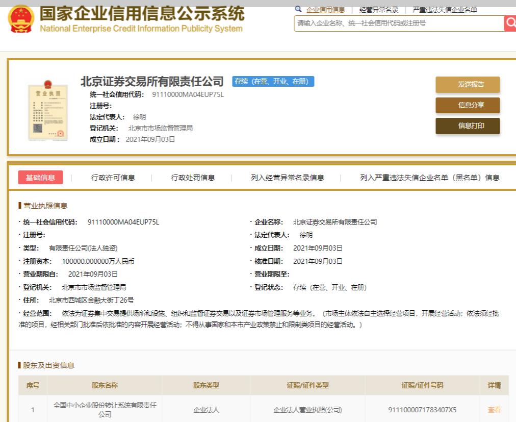Select the 经营异常名录 search category

tap(379, 10)
